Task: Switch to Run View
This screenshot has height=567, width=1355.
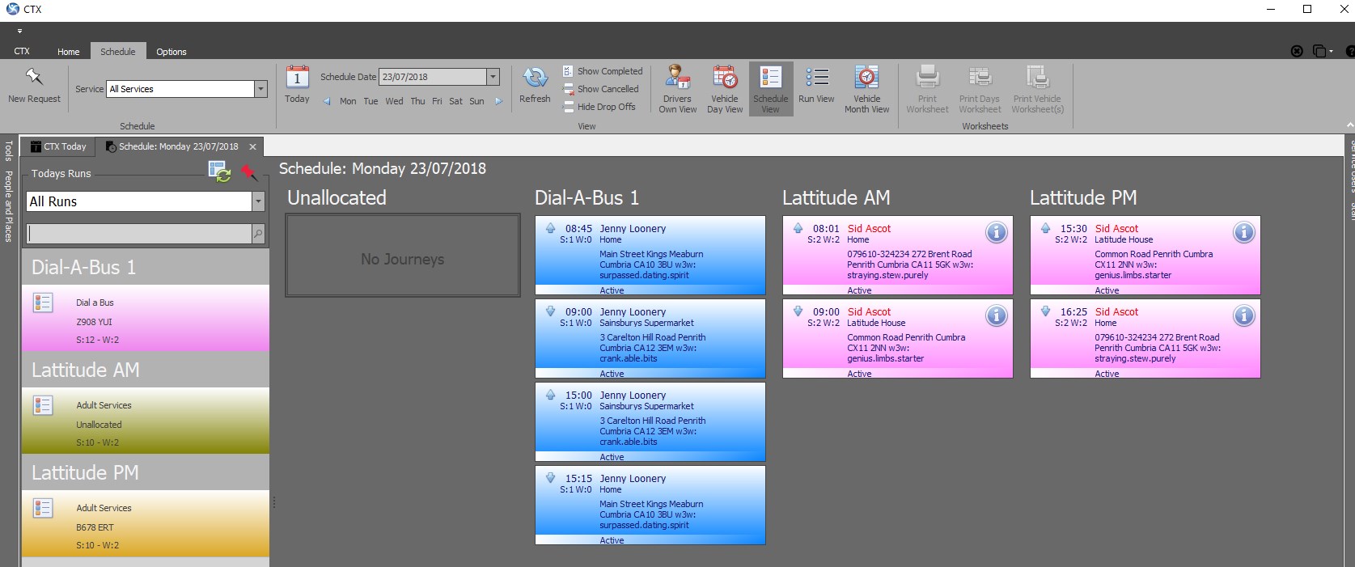Action: coord(816,84)
